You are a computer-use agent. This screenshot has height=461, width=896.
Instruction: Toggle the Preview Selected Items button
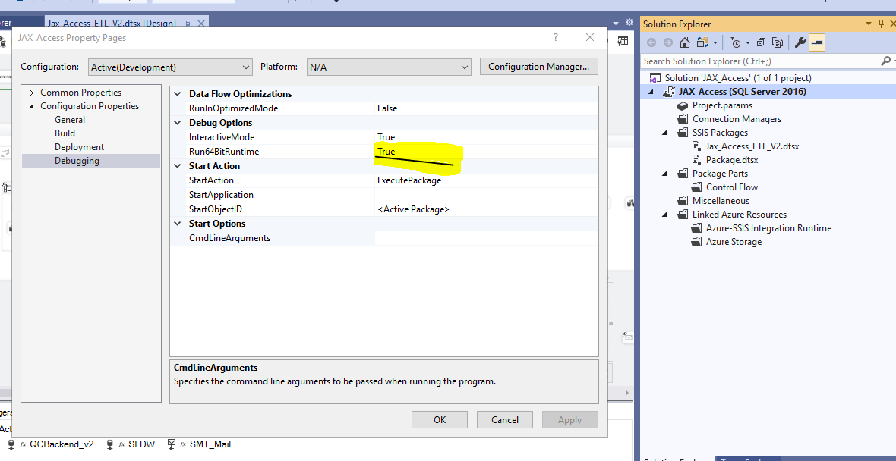[x=817, y=42]
